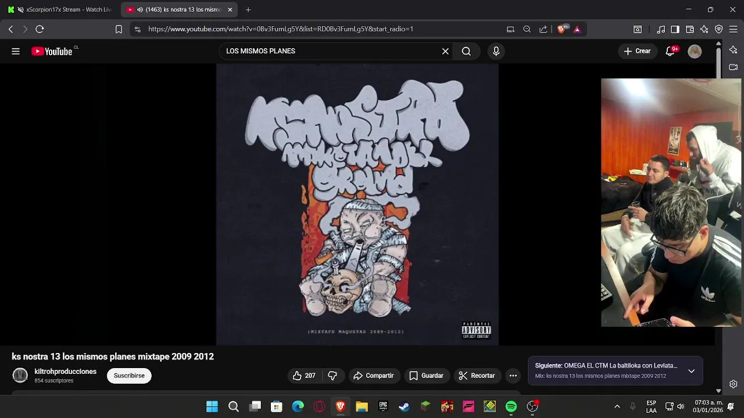Open the Brave main menu
Viewport: 744px width, 418px height.
(x=733, y=29)
